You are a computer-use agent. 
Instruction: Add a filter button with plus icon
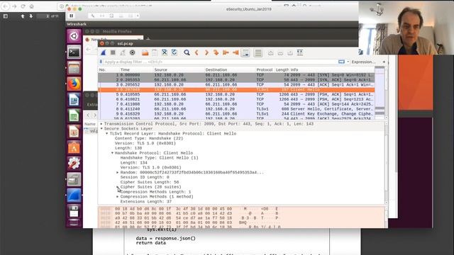click(x=384, y=62)
